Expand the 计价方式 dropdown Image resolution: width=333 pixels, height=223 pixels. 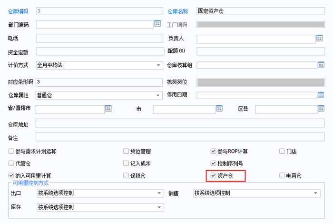coord(158,65)
